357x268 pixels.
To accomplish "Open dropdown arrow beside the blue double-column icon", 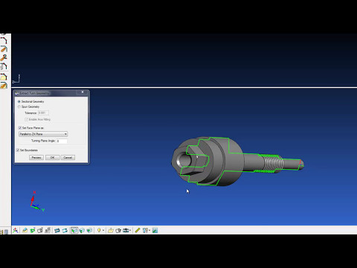I will (149, 231).
